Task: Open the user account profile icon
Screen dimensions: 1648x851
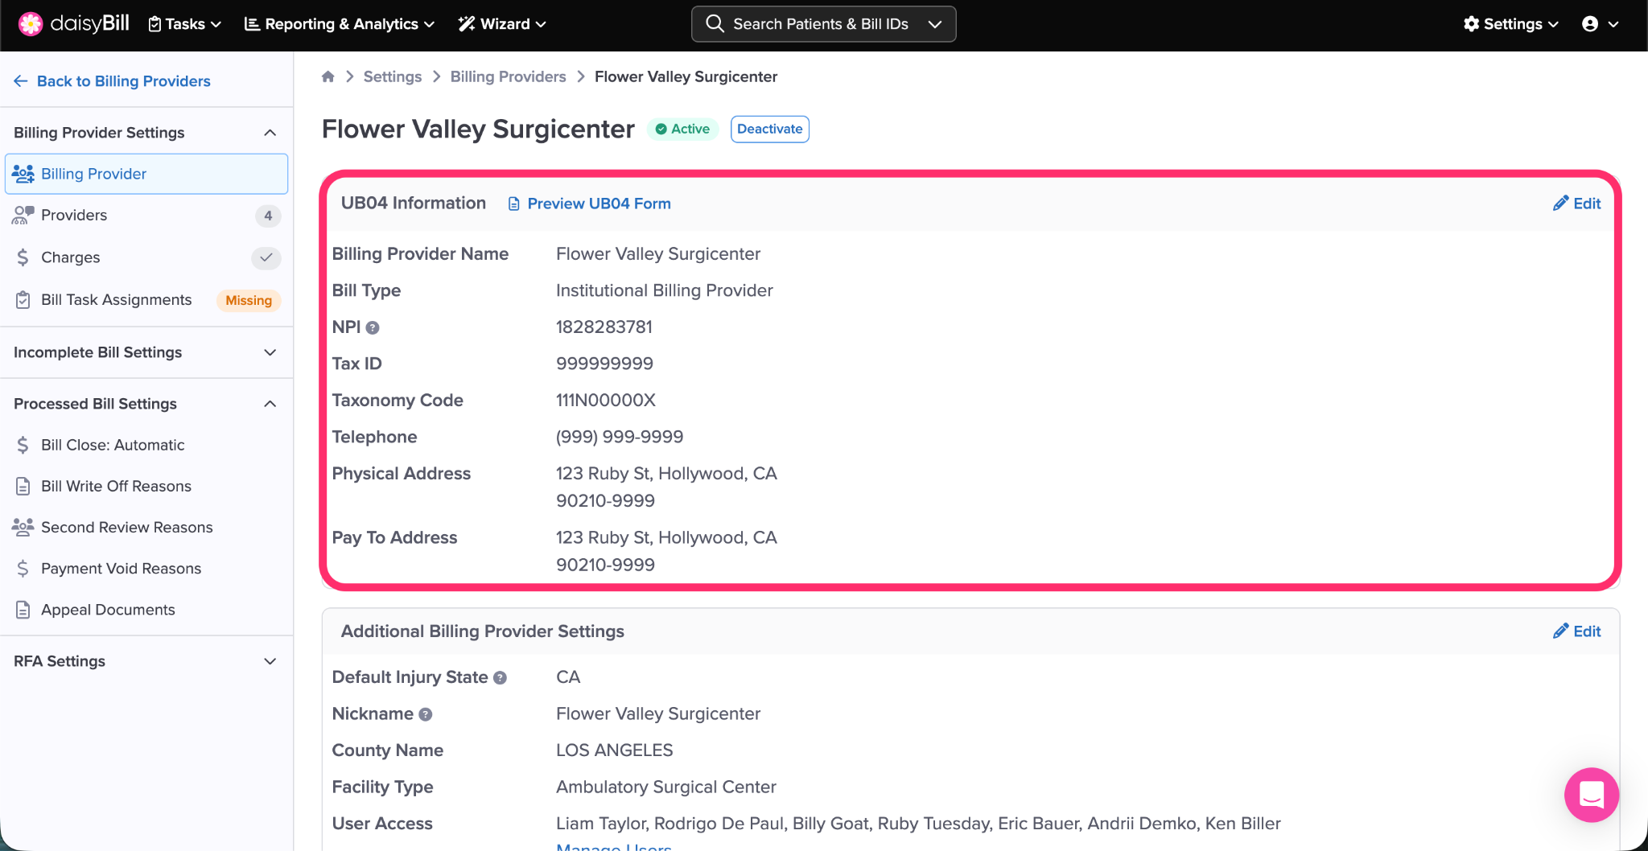Action: pyautogui.click(x=1590, y=24)
